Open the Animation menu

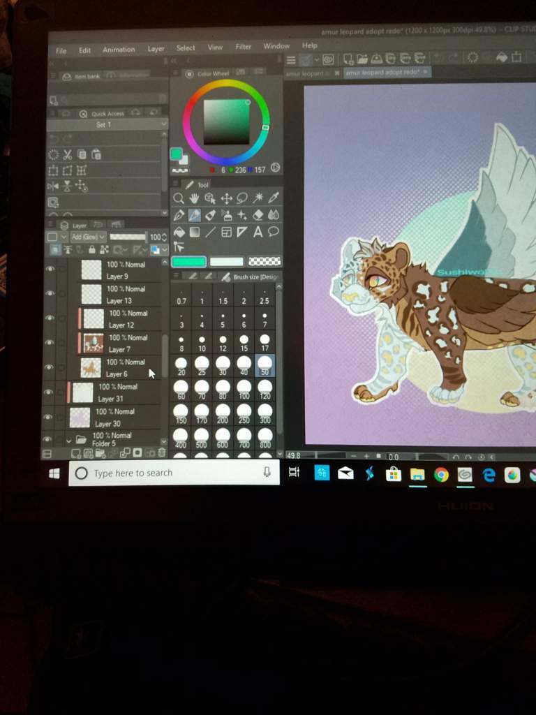(x=119, y=50)
